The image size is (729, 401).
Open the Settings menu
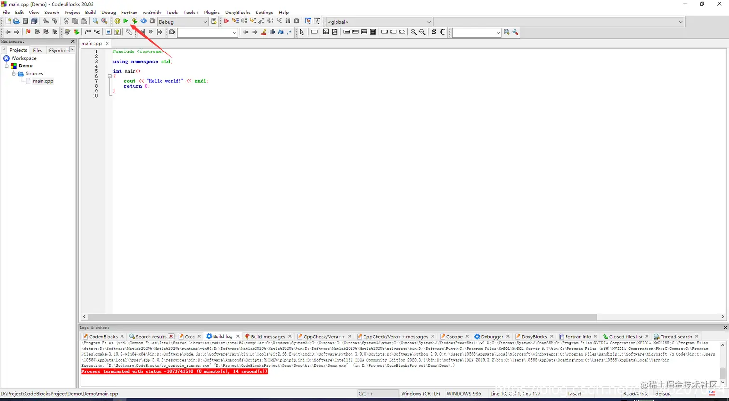pos(264,12)
